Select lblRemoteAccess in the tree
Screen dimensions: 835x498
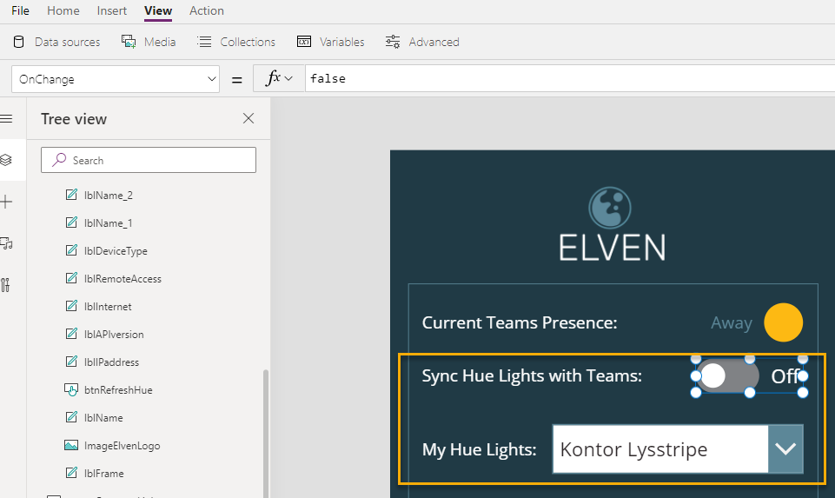[123, 279]
